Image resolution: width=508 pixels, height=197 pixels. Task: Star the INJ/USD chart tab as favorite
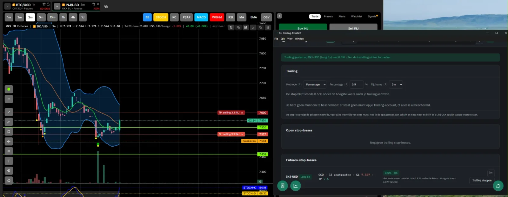coord(94,4)
